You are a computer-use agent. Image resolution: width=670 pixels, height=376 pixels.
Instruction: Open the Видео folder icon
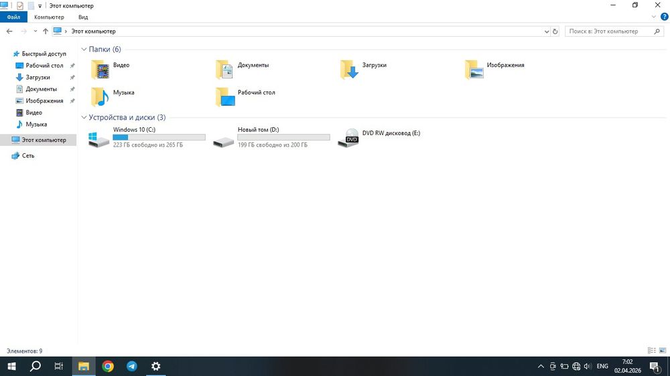pyautogui.click(x=100, y=70)
